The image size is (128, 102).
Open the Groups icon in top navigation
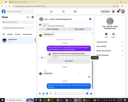pyautogui.click(x=75, y=11)
